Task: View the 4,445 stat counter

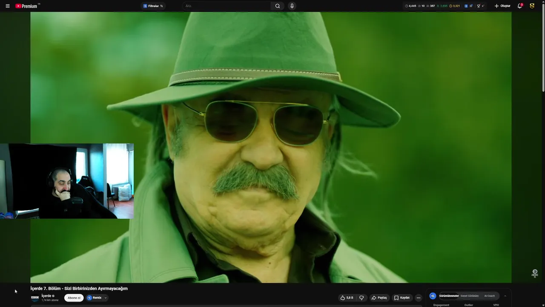Action: (410, 6)
